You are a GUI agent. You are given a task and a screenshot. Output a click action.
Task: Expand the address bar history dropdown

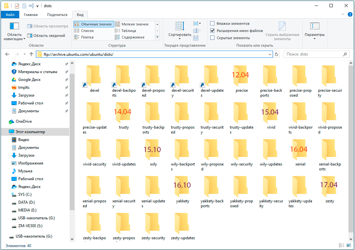click(x=270, y=55)
